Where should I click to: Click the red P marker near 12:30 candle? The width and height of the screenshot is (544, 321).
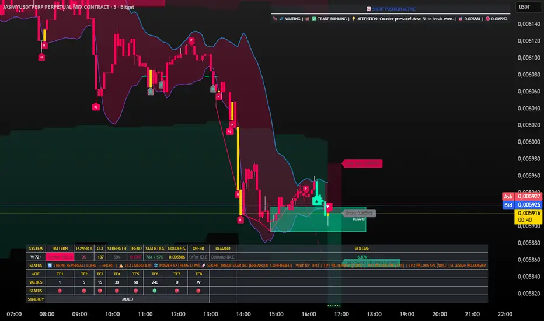point(191,41)
